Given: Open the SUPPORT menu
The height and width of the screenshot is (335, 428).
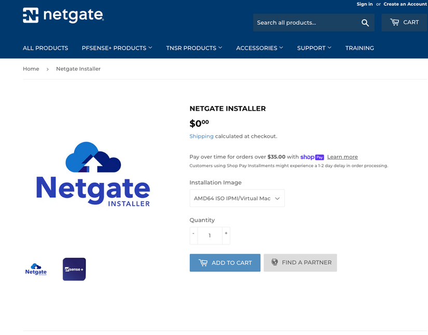Looking at the screenshot, I should (314, 48).
